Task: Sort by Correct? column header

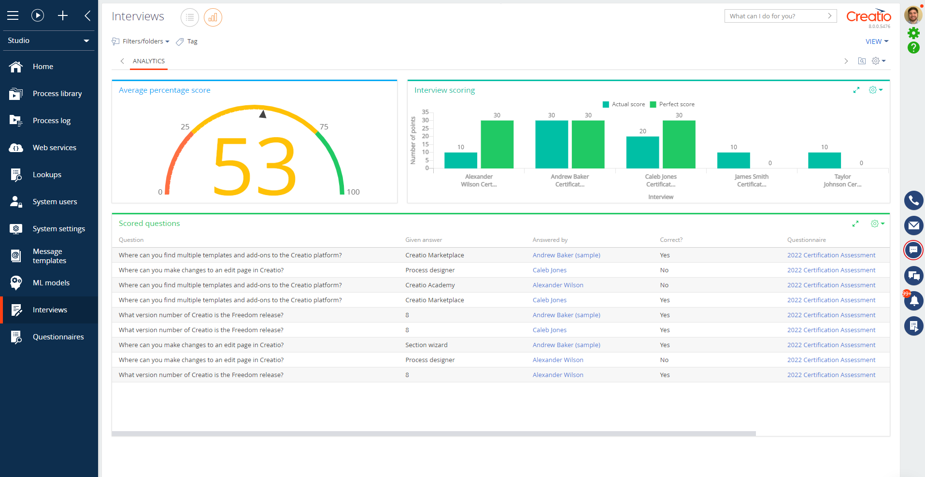Action: [671, 240]
